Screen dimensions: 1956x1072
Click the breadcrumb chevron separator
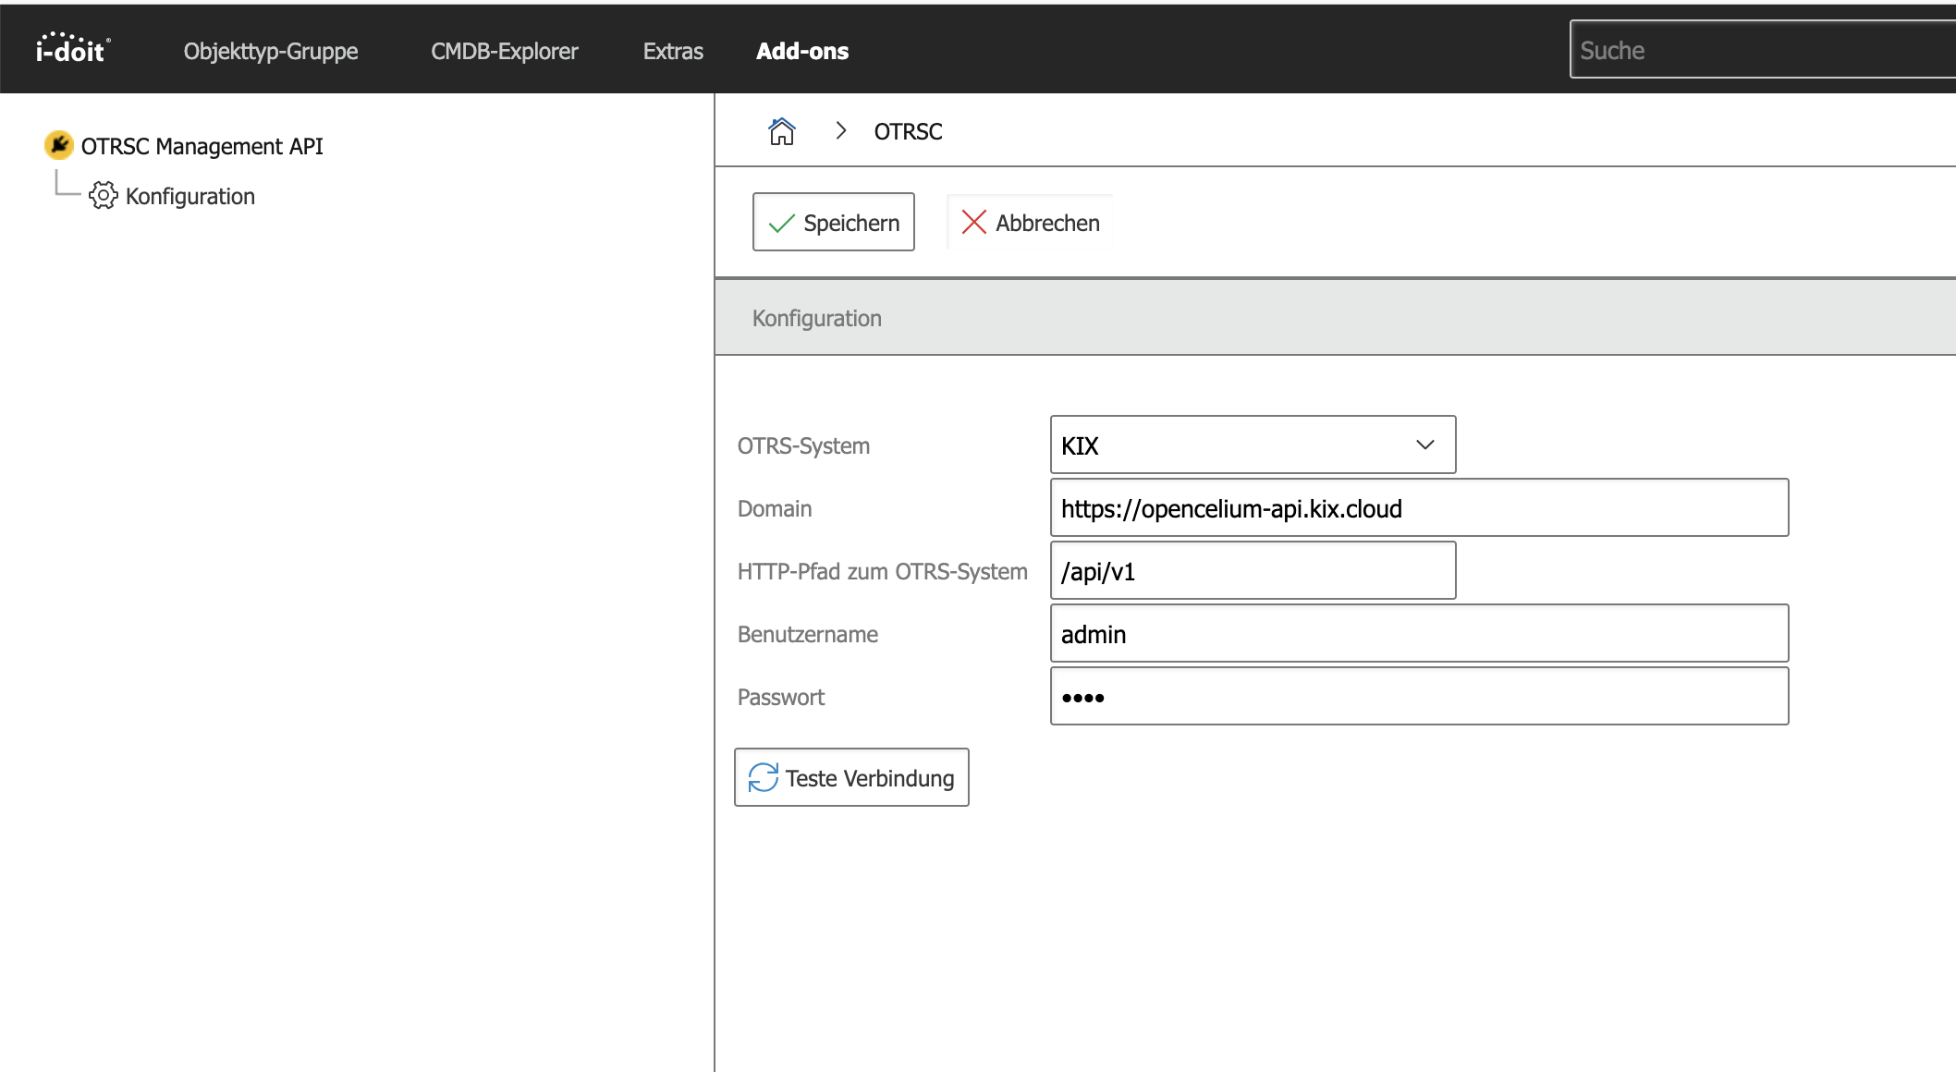coord(841,131)
